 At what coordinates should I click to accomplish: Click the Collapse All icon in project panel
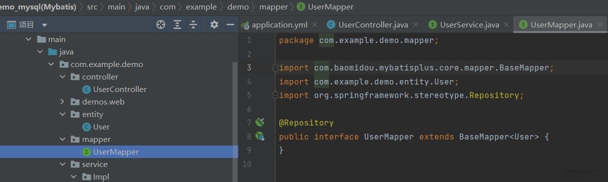[x=194, y=24]
